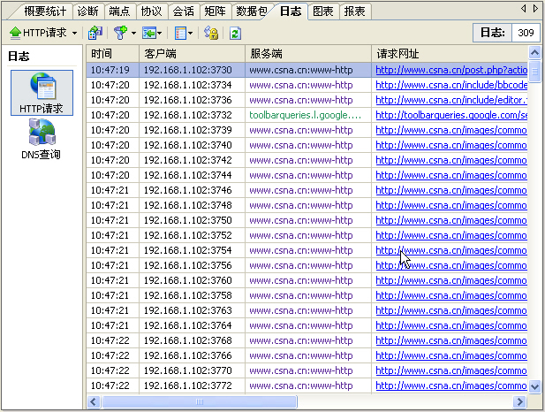Click the column display options icon
The height and width of the screenshot is (412, 545).
(x=180, y=33)
